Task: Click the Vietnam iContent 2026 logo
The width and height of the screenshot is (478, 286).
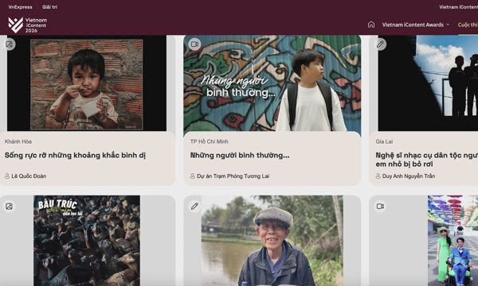Action: coord(28,25)
